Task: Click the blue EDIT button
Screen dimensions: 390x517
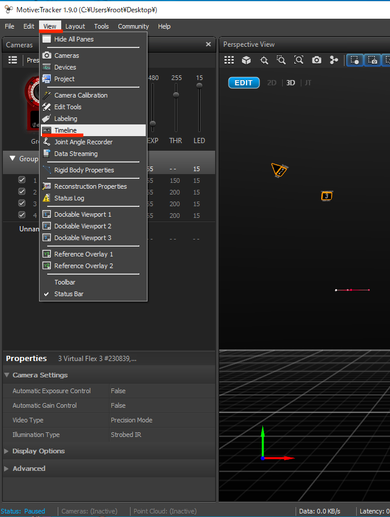Action: point(244,83)
